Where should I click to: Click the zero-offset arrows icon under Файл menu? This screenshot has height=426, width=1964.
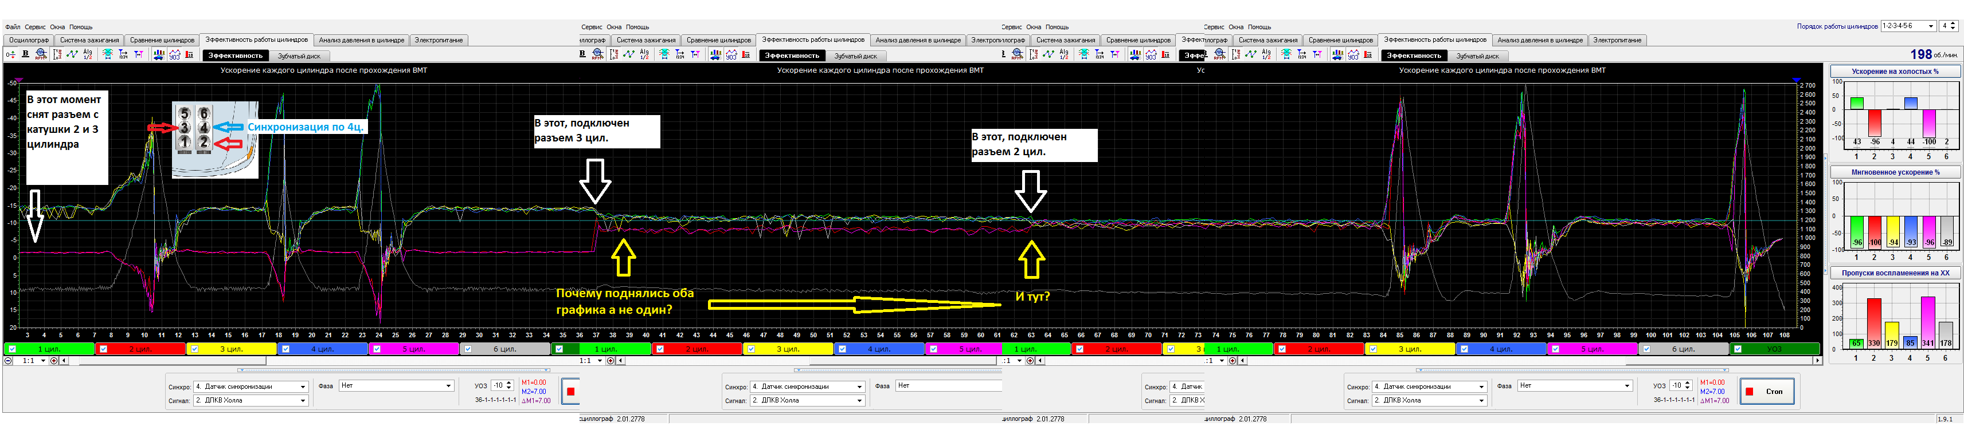click(11, 55)
